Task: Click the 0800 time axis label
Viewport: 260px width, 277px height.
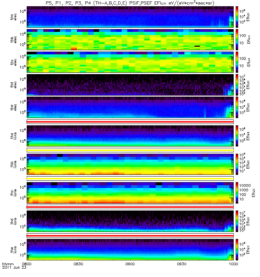Action: pos(27,264)
